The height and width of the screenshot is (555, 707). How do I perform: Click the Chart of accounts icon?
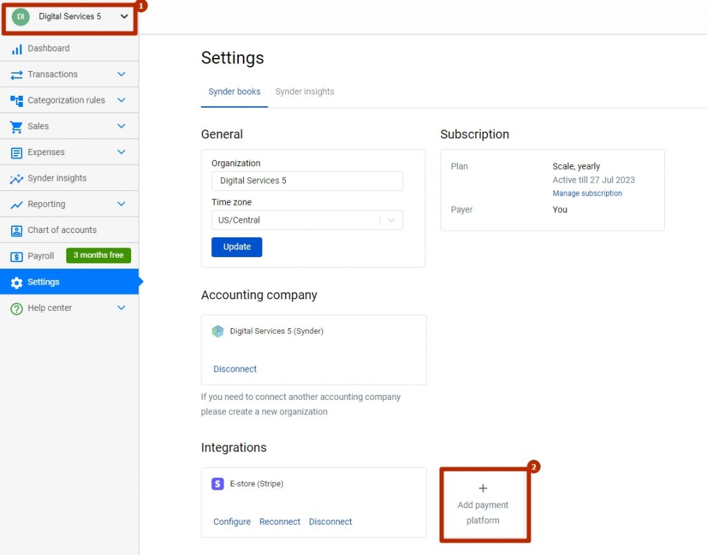pos(17,231)
